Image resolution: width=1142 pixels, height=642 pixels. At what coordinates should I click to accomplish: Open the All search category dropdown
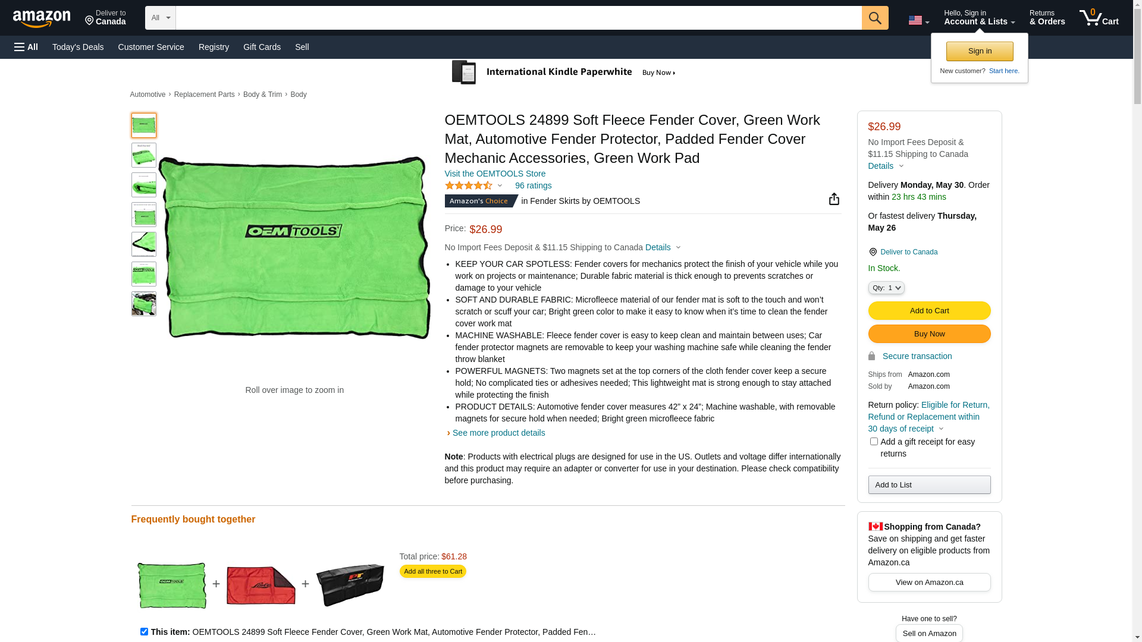coord(161,18)
